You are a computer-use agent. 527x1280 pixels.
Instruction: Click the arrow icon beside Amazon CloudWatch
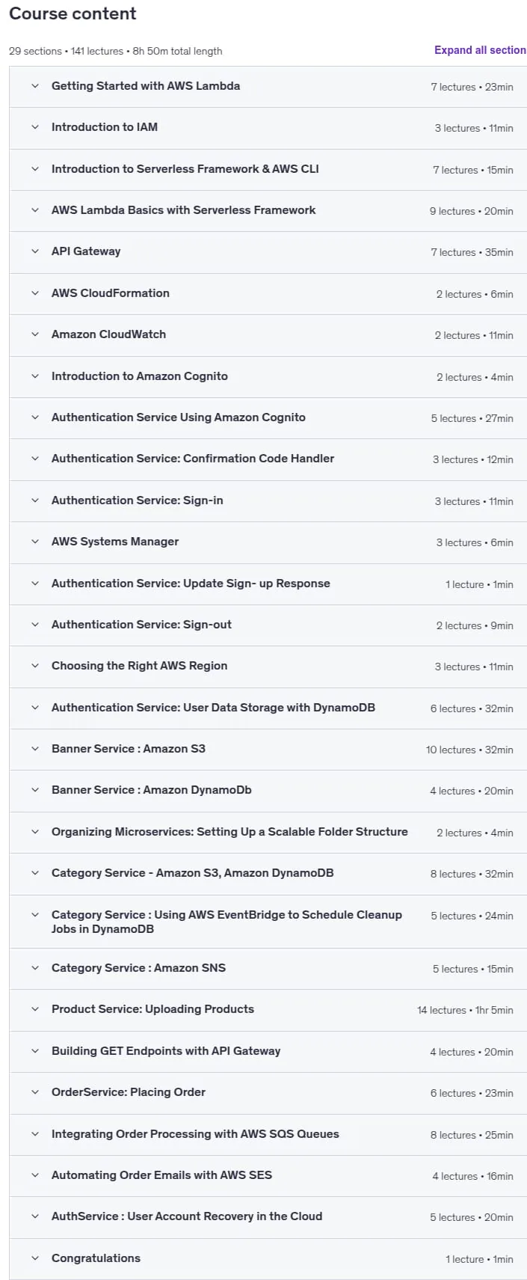click(x=35, y=334)
